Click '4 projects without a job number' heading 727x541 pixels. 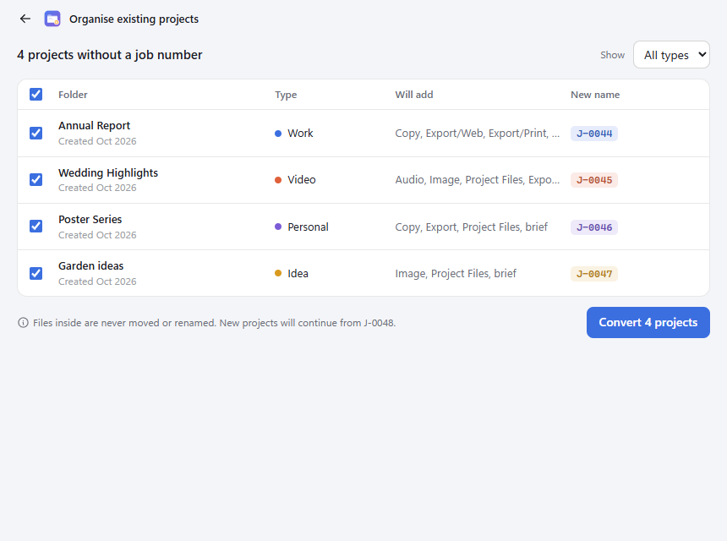(x=109, y=55)
